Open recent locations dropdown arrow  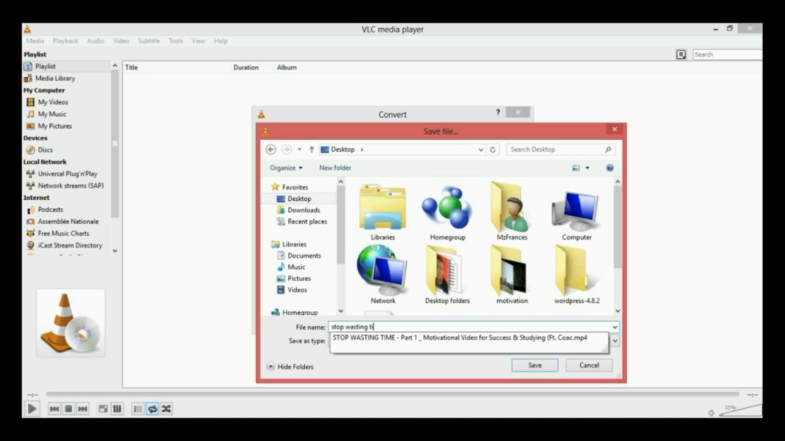point(299,149)
